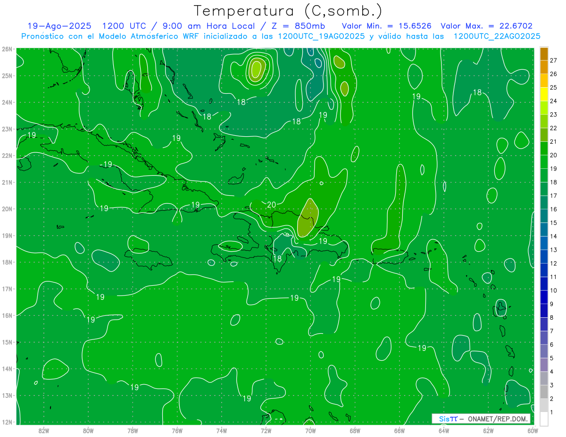Click the valid-until stamp '1200UTC_22AGO2025'

point(497,36)
